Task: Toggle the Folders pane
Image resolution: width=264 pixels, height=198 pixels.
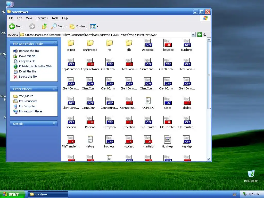Action: click(78, 26)
